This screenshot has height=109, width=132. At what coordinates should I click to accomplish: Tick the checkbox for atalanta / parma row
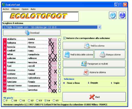click(59, 40)
